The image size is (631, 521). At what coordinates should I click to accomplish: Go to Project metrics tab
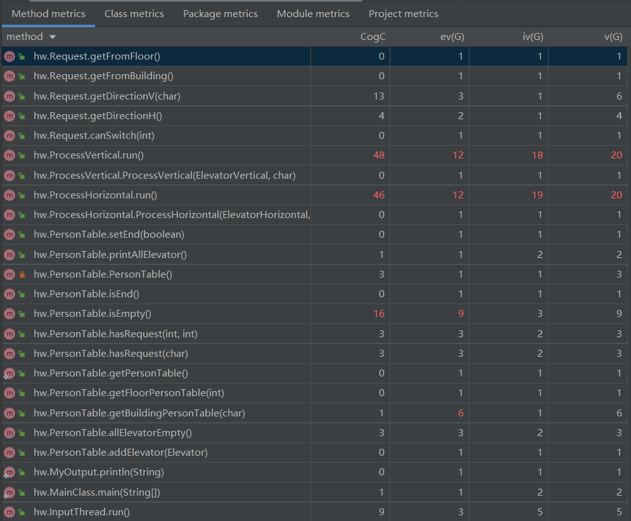pos(404,13)
